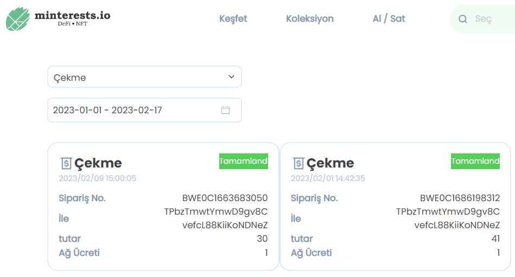The height and width of the screenshot is (277, 515).
Task: Go to the Keşfet menu item
Action: 233,19
